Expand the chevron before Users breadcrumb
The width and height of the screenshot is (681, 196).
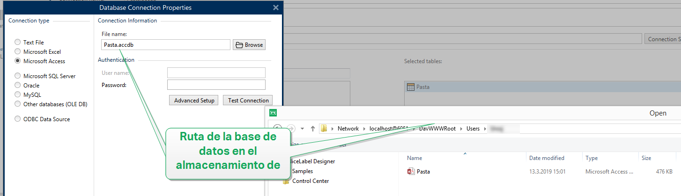(x=461, y=129)
